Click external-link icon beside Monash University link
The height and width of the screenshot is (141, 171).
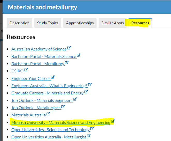[x=113, y=121]
